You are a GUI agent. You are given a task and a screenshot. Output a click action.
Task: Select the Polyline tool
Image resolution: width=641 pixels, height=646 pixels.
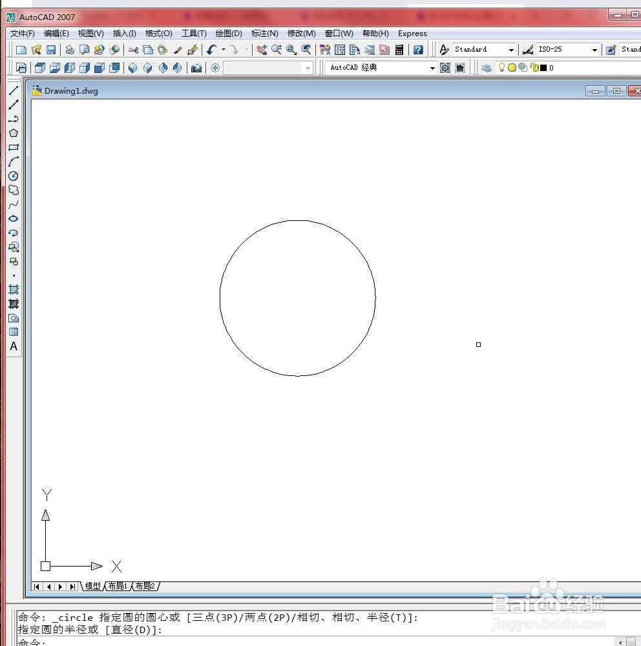14,119
